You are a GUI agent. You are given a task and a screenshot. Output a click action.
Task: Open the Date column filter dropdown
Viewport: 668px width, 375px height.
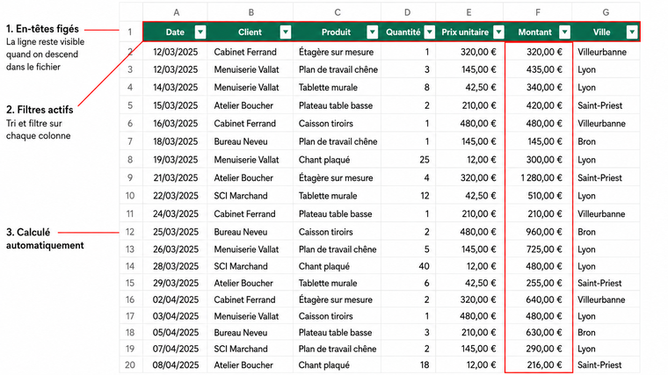pyautogui.click(x=200, y=32)
